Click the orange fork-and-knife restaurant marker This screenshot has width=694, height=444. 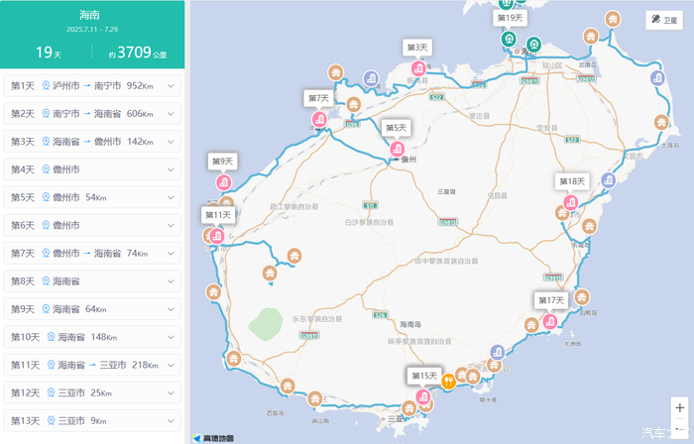pyautogui.click(x=448, y=381)
